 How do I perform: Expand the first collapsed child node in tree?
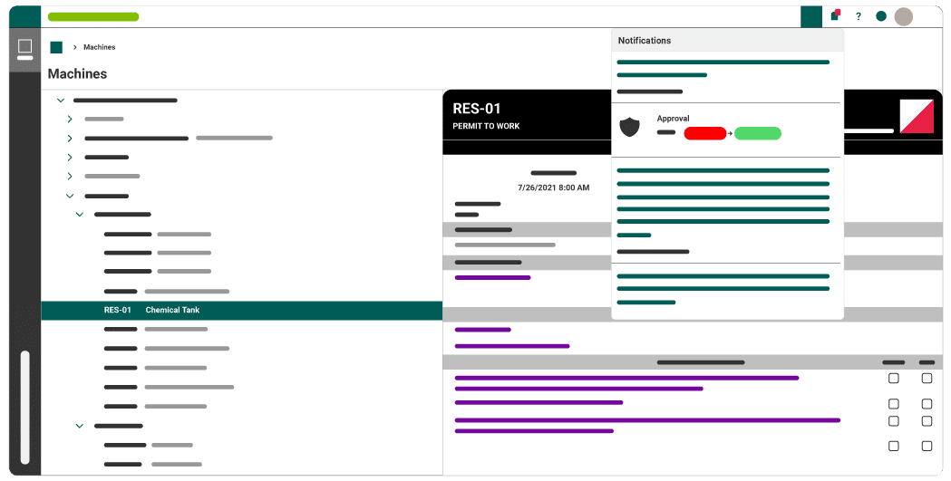pyautogui.click(x=70, y=119)
